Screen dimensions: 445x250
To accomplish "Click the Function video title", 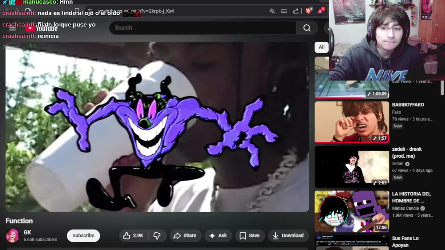I will (19, 221).
